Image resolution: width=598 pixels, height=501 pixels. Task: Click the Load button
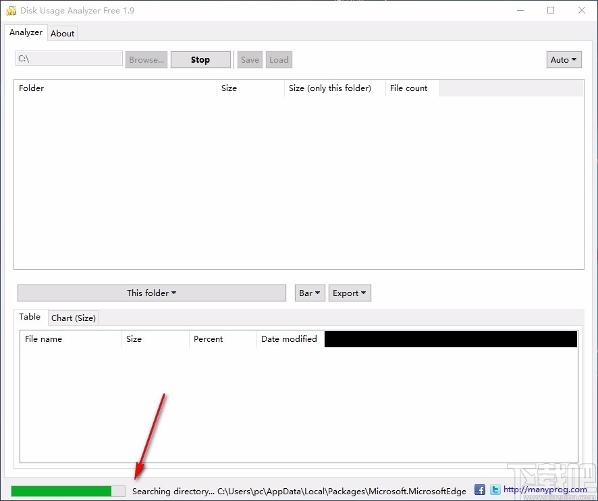point(279,59)
